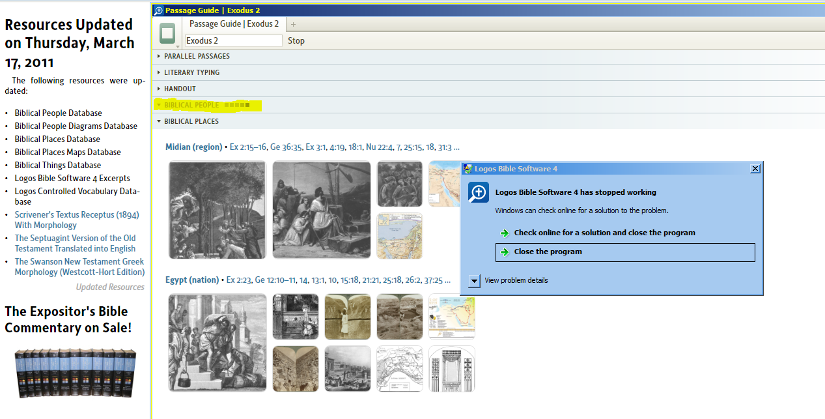Click the Updated Resources link
The image size is (825, 419).
point(110,287)
